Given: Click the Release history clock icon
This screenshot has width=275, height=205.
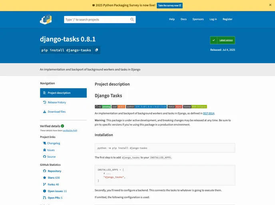Looking at the screenshot, I should [x=44, y=102].
